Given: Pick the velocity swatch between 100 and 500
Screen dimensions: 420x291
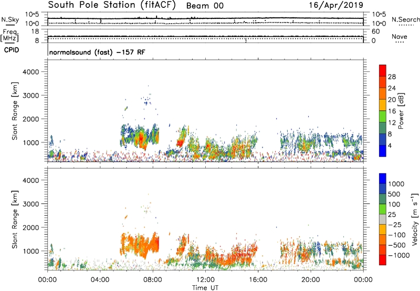Looking at the screenshot, I should click(x=383, y=199).
